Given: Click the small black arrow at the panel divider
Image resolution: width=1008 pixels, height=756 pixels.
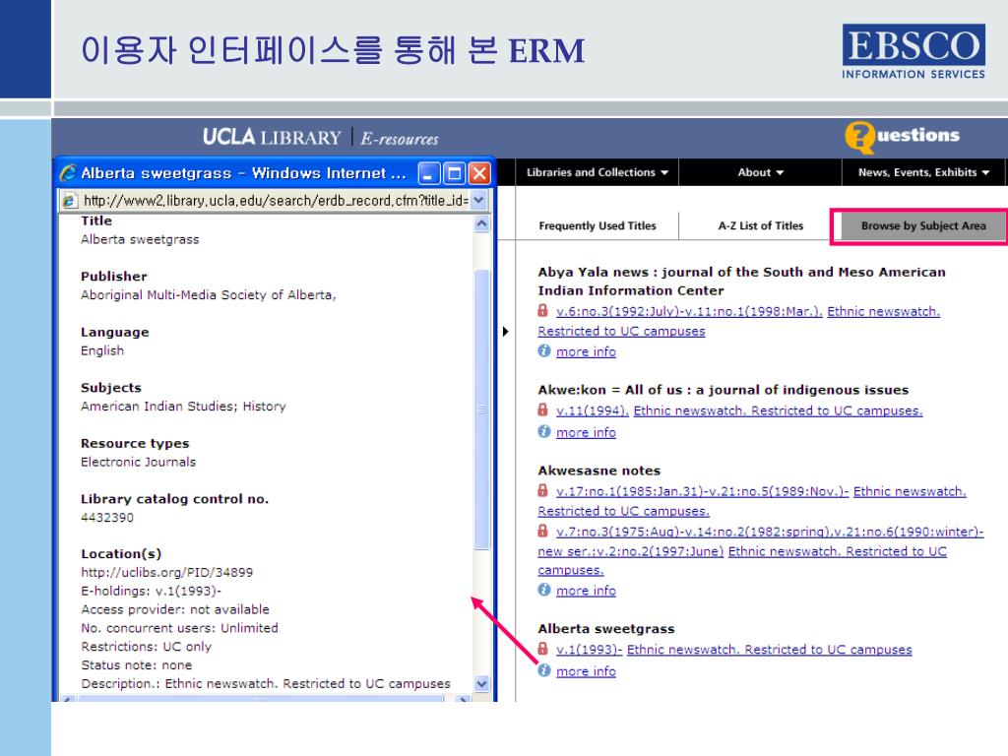Looking at the screenshot, I should point(505,332).
